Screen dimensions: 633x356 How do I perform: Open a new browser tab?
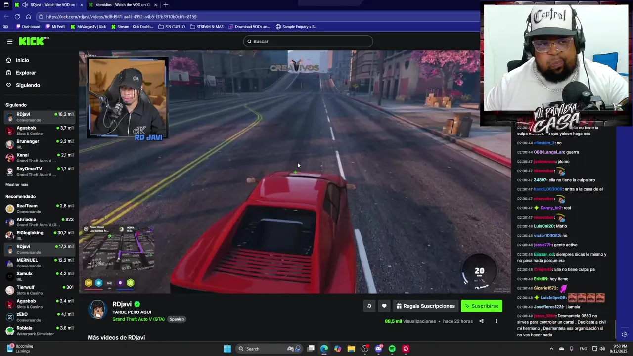tap(166, 5)
